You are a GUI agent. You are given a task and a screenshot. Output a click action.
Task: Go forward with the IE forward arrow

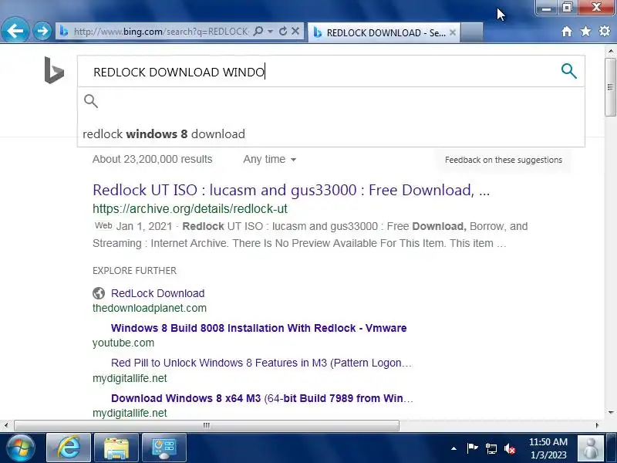pos(42,31)
